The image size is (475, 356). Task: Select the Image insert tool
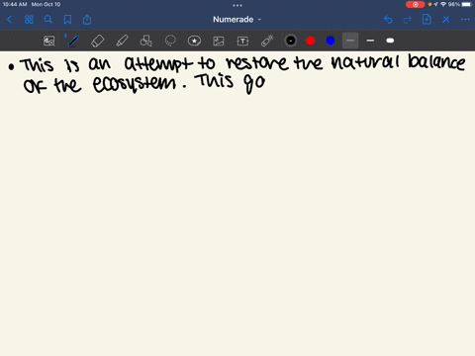pos(219,41)
